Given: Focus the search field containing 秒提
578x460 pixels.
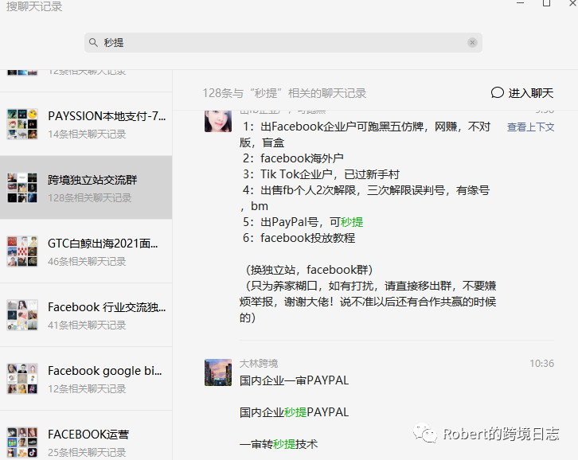Looking at the screenshot, I should point(283,43).
